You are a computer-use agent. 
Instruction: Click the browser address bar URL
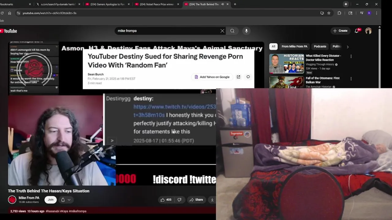(x=49, y=13)
